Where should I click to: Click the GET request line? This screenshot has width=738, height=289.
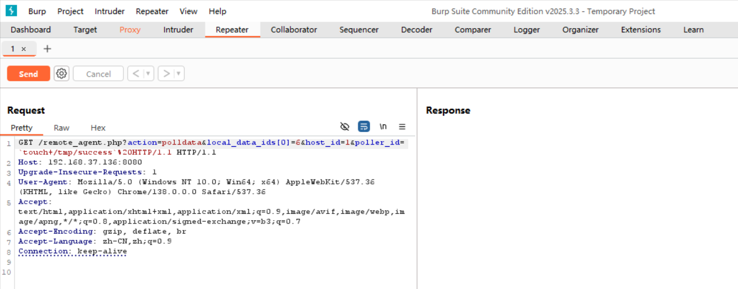point(212,147)
